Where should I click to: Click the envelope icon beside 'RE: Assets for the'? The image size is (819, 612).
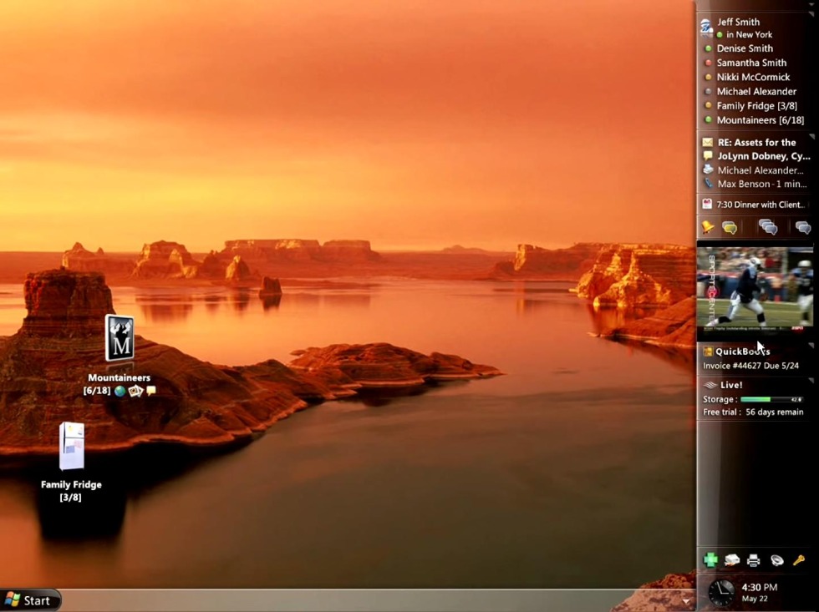pos(707,142)
